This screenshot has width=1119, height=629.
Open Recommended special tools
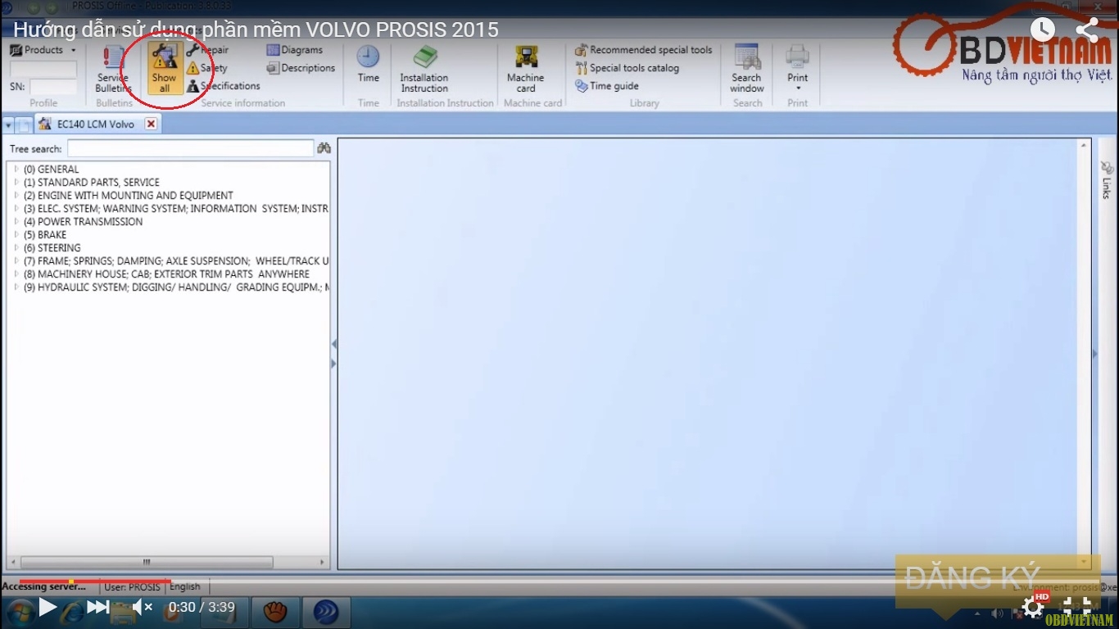644,50
